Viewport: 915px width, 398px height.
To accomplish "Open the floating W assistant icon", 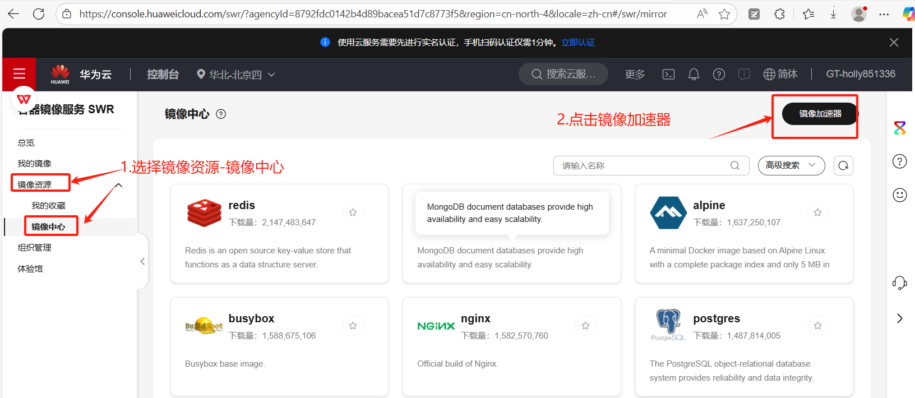I will coord(24,99).
